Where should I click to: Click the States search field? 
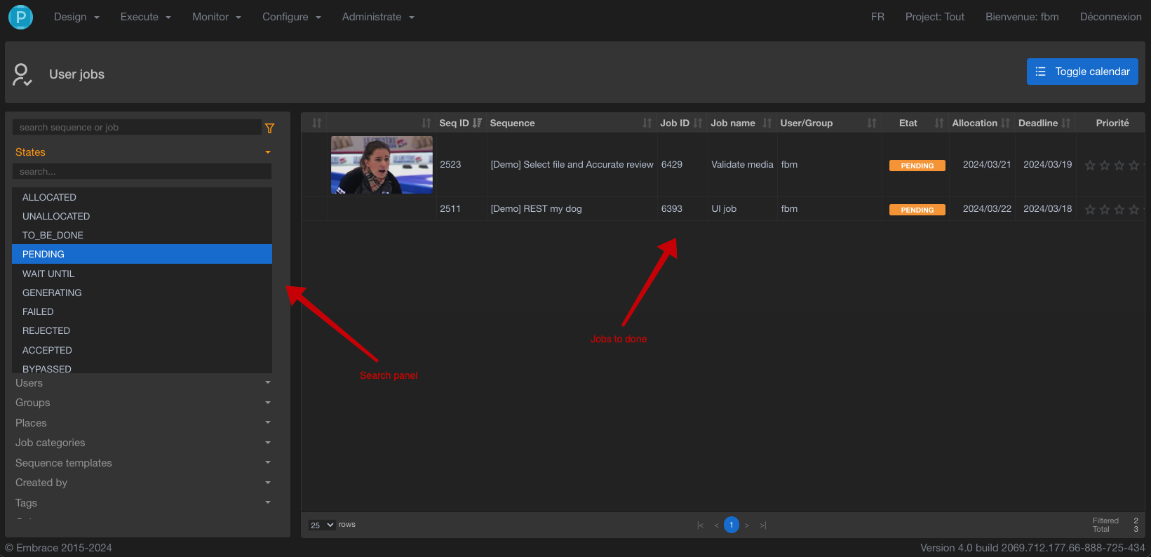pyautogui.click(x=142, y=171)
